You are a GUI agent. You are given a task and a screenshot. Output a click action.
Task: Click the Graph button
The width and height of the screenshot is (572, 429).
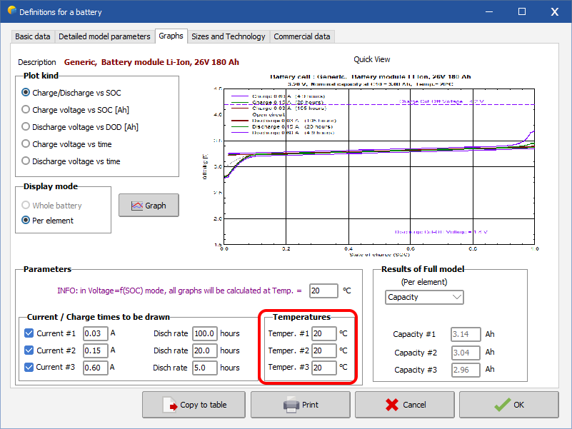149,206
